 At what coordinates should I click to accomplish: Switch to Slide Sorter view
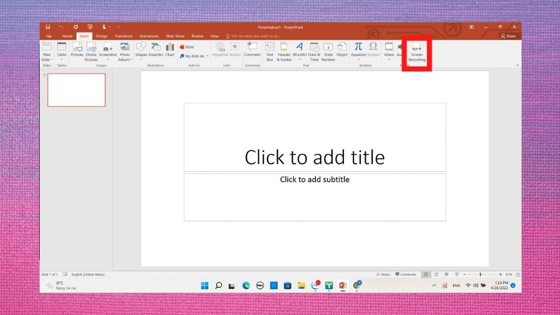[436, 274]
